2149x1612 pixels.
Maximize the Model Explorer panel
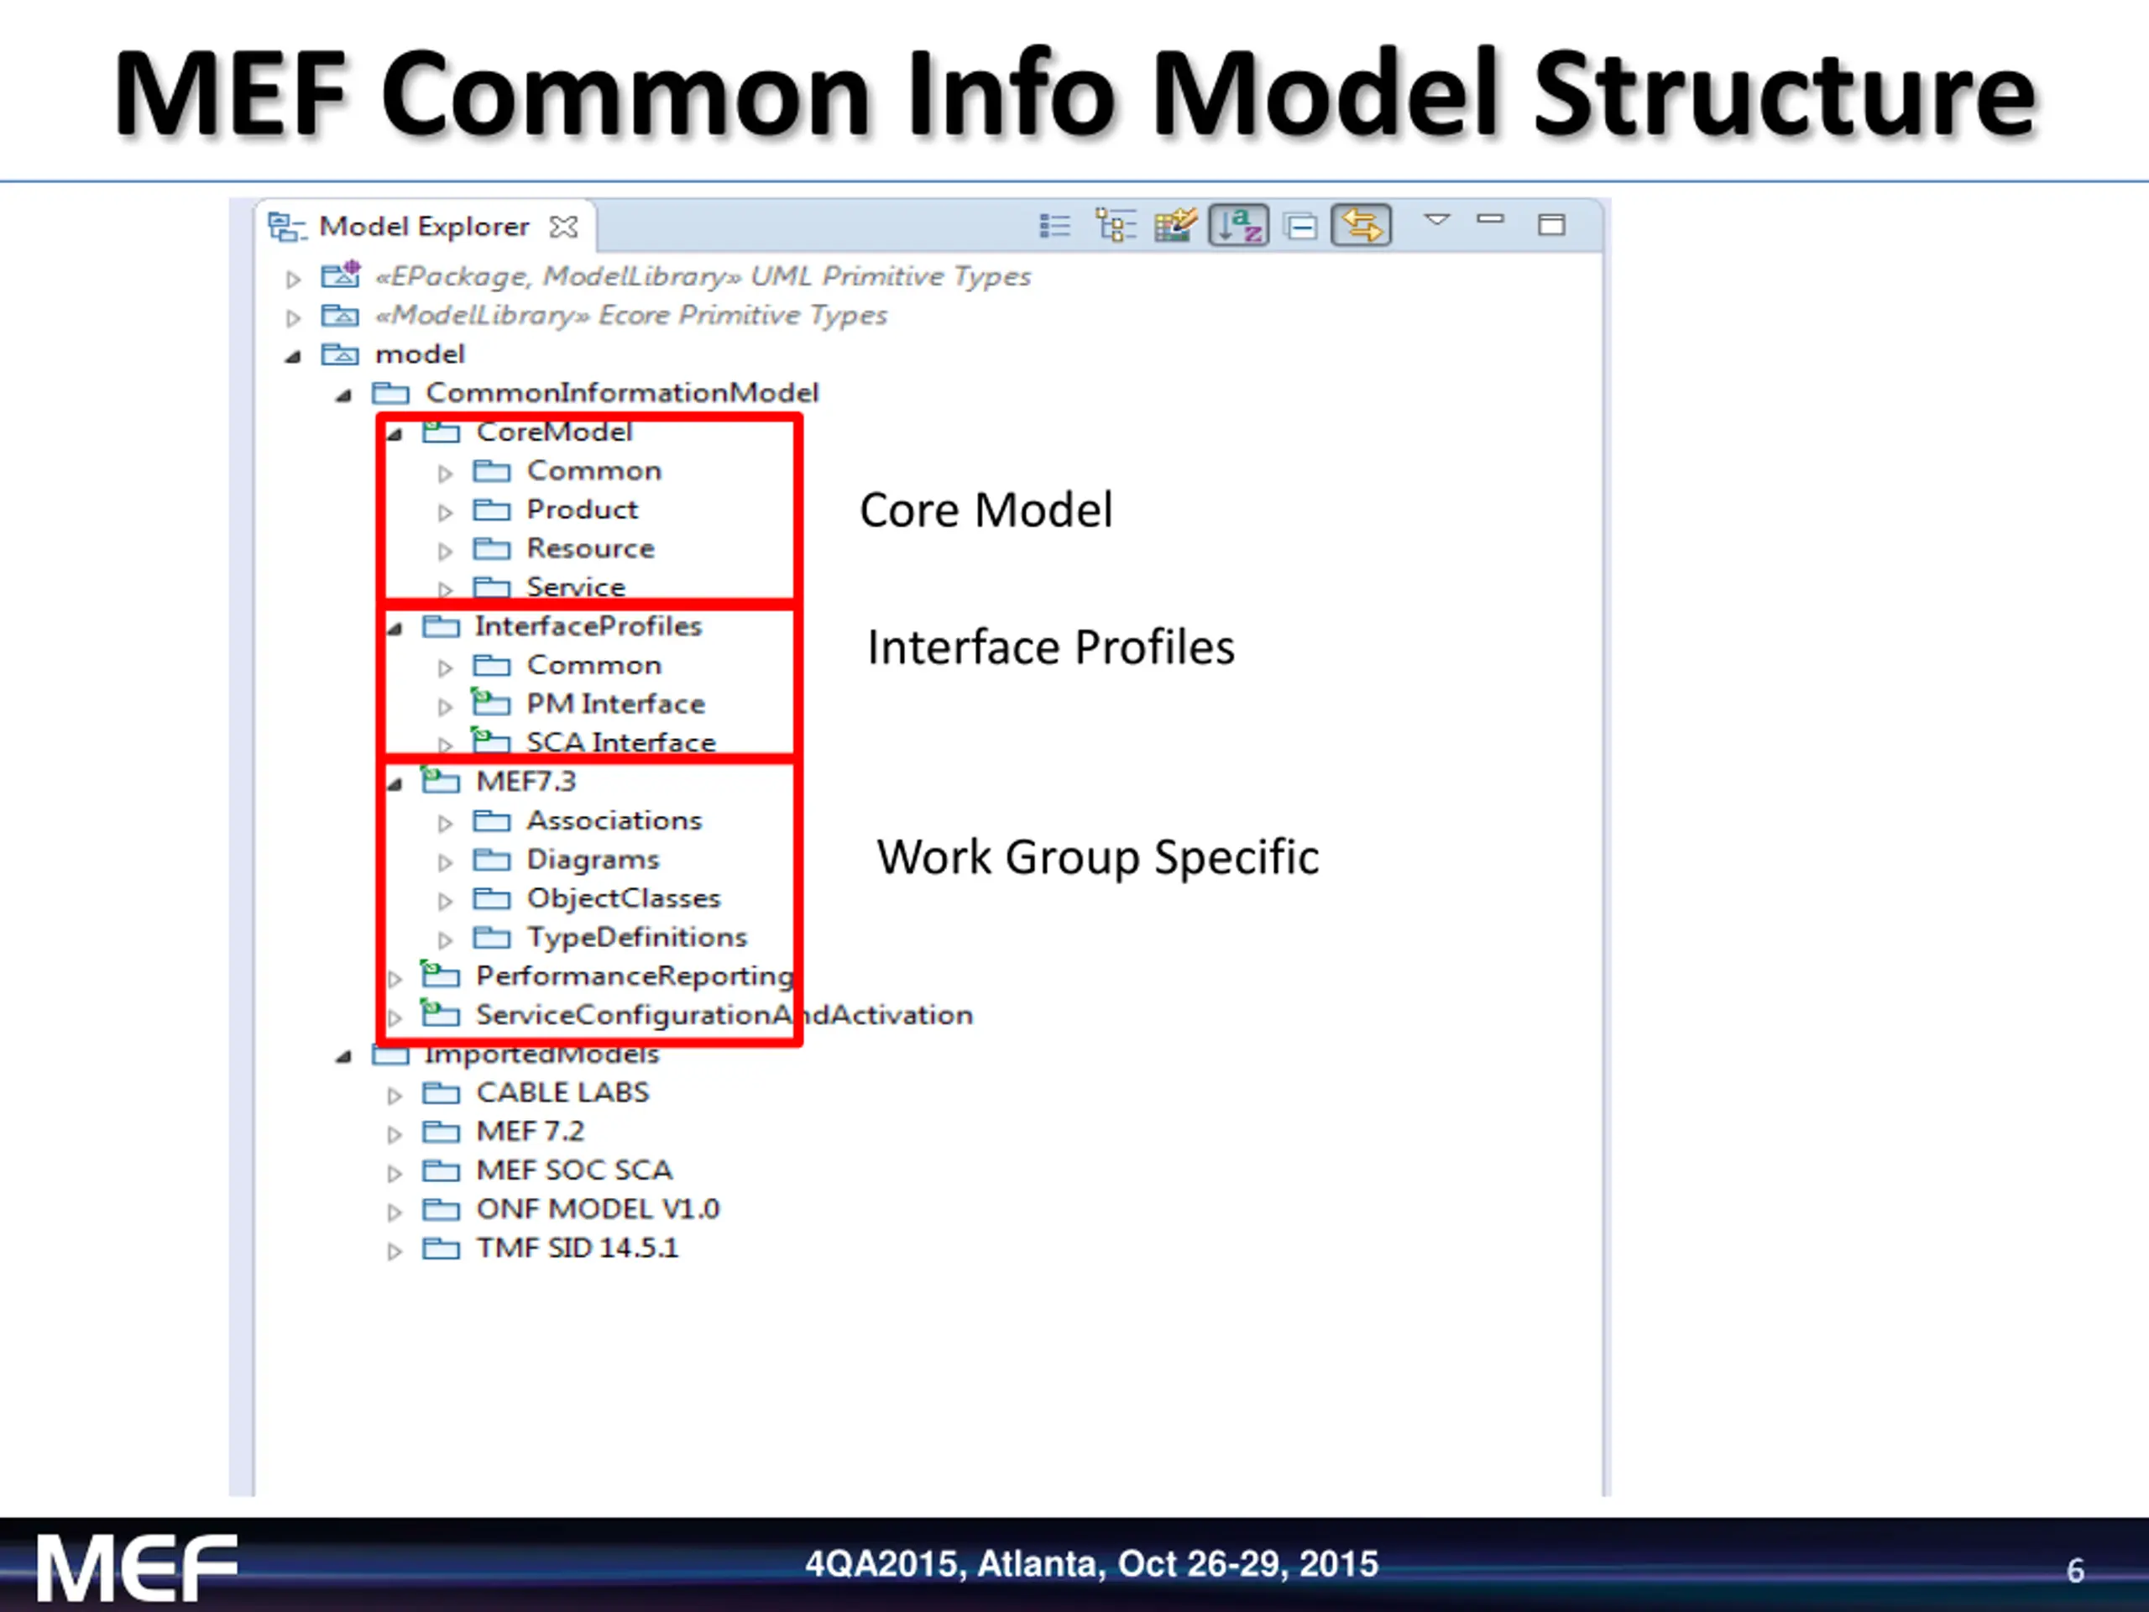point(1551,225)
